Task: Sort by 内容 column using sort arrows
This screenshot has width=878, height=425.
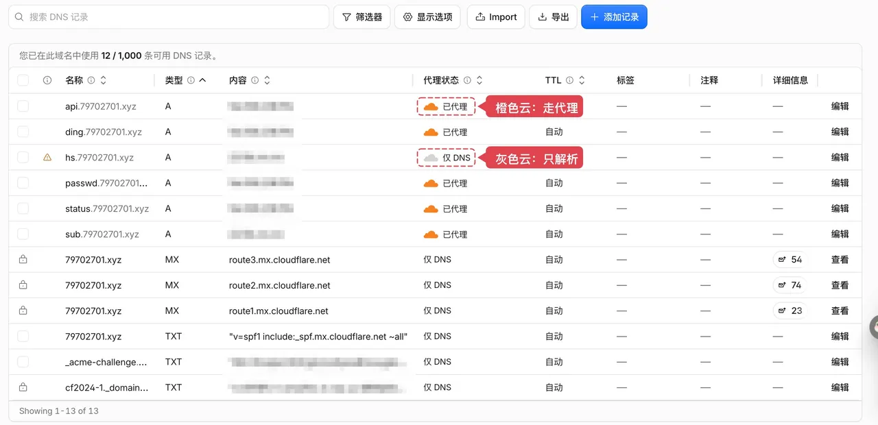Action: coord(267,80)
